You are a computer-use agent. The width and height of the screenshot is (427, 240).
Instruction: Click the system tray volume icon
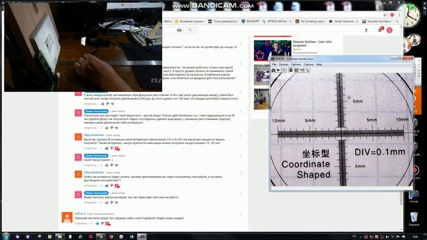[387, 237]
